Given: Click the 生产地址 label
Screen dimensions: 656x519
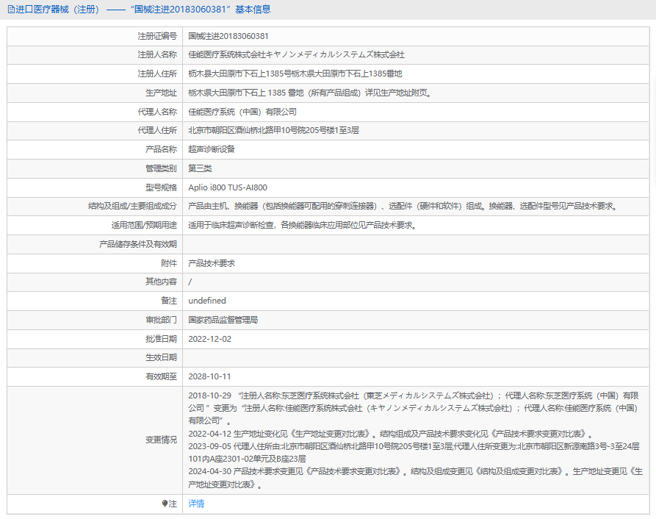Looking at the screenshot, I should [x=161, y=93].
